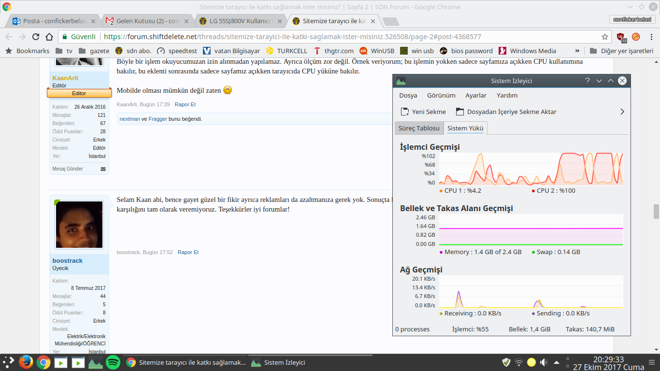This screenshot has width=660, height=371.
Task: Close the LG 55SJ800V browser tab
Action: 281,21
